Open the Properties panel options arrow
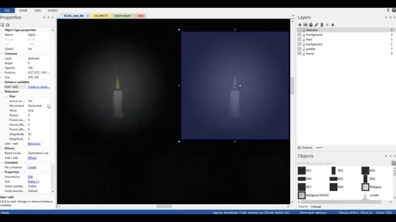The image size is (396, 222). (x=44, y=18)
